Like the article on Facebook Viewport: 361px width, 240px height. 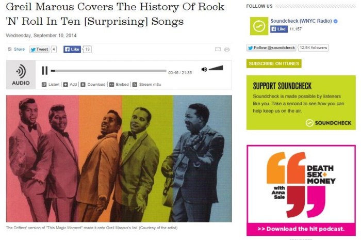coord(72,49)
